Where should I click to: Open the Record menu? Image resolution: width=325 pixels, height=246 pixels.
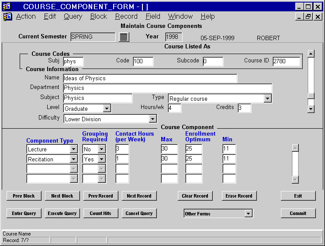[x=126, y=16]
